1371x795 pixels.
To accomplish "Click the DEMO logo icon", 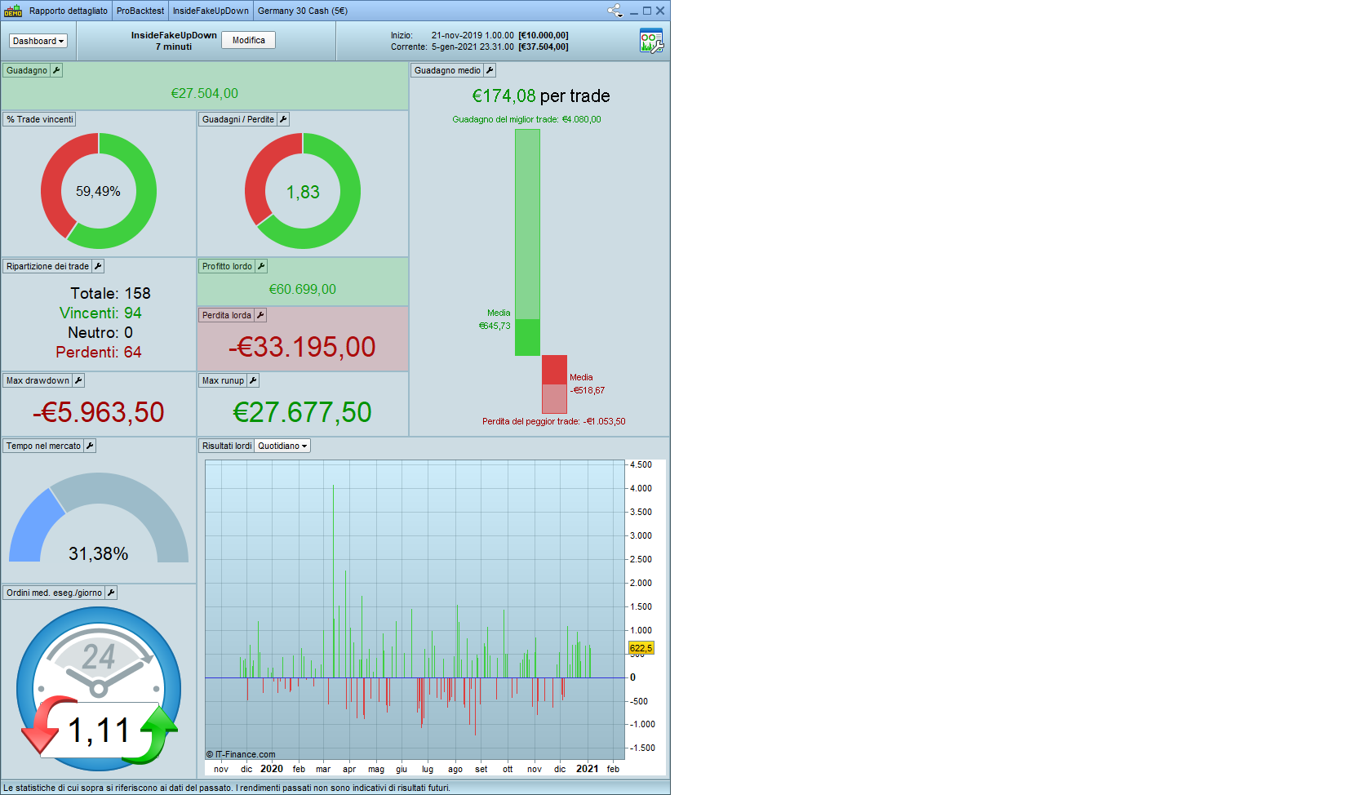I will click(x=13, y=11).
